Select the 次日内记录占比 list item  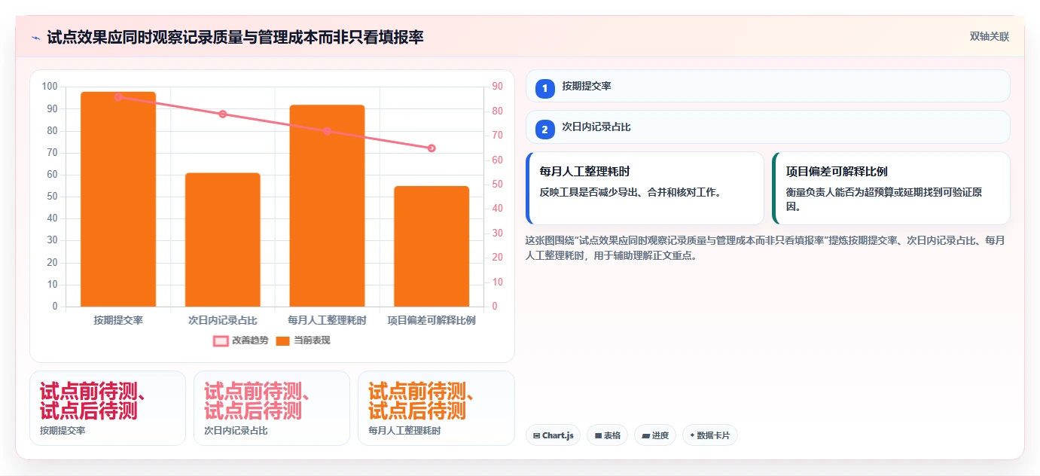coord(767,127)
